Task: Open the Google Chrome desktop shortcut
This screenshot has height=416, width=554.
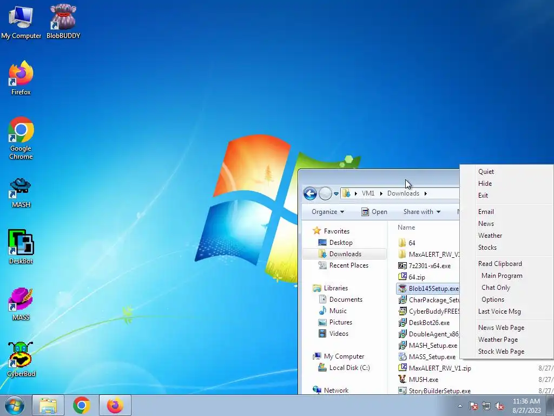Action: (21, 138)
